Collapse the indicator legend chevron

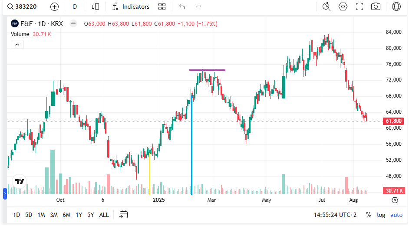click(x=17, y=45)
